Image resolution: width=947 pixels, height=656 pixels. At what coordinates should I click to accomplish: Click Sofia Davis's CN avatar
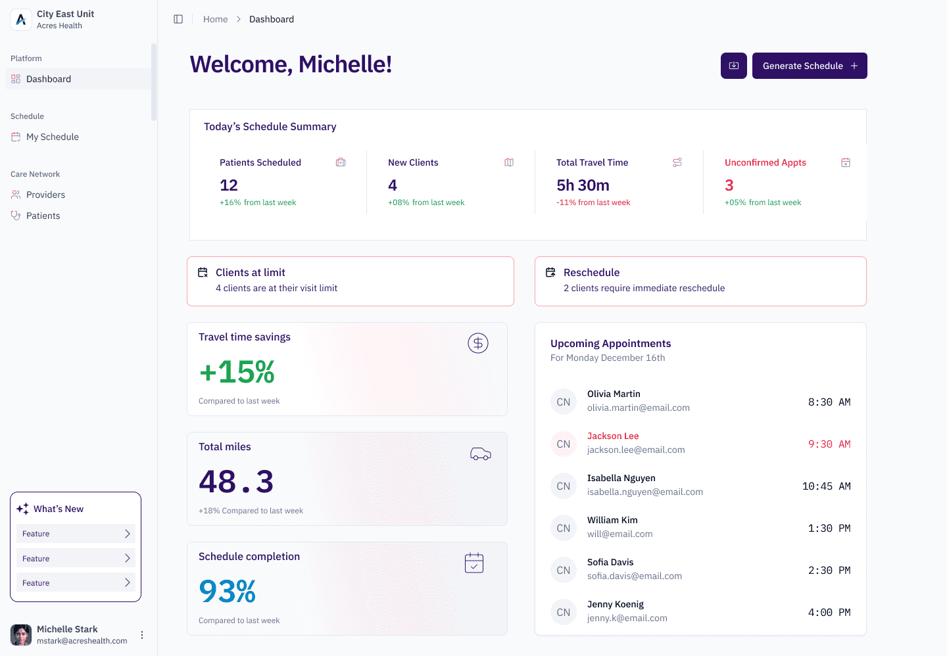tap(564, 571)
